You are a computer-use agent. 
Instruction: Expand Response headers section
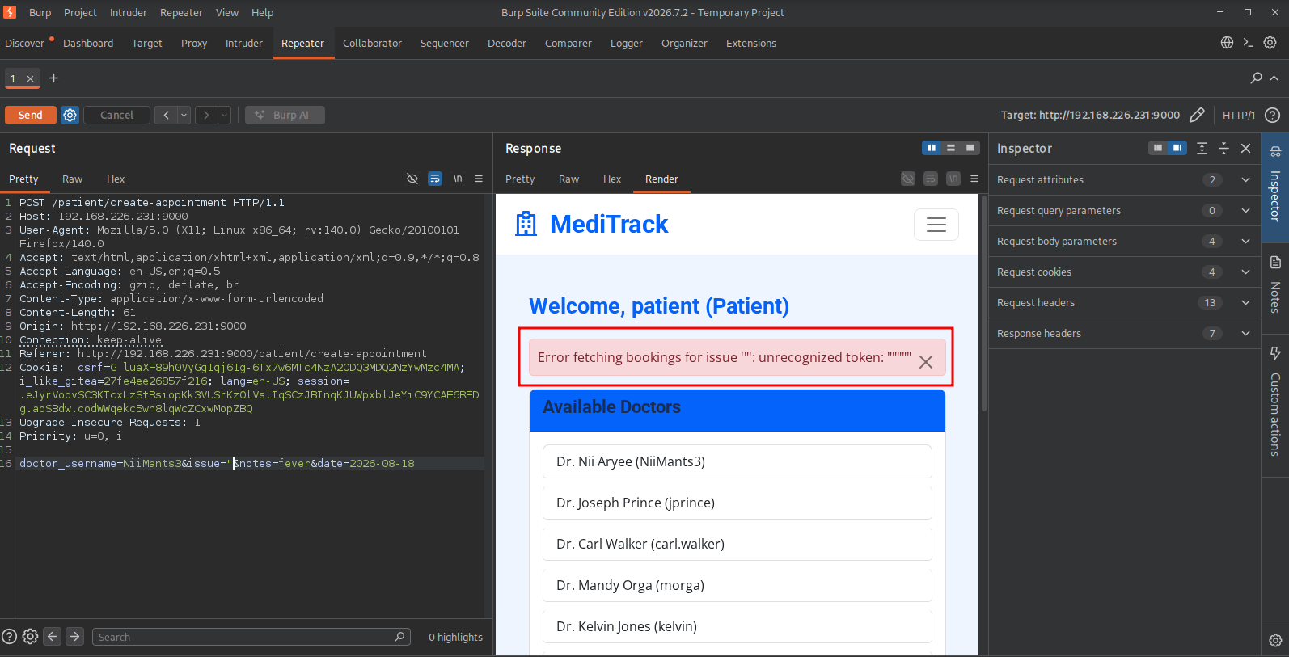coord(1125,333)
